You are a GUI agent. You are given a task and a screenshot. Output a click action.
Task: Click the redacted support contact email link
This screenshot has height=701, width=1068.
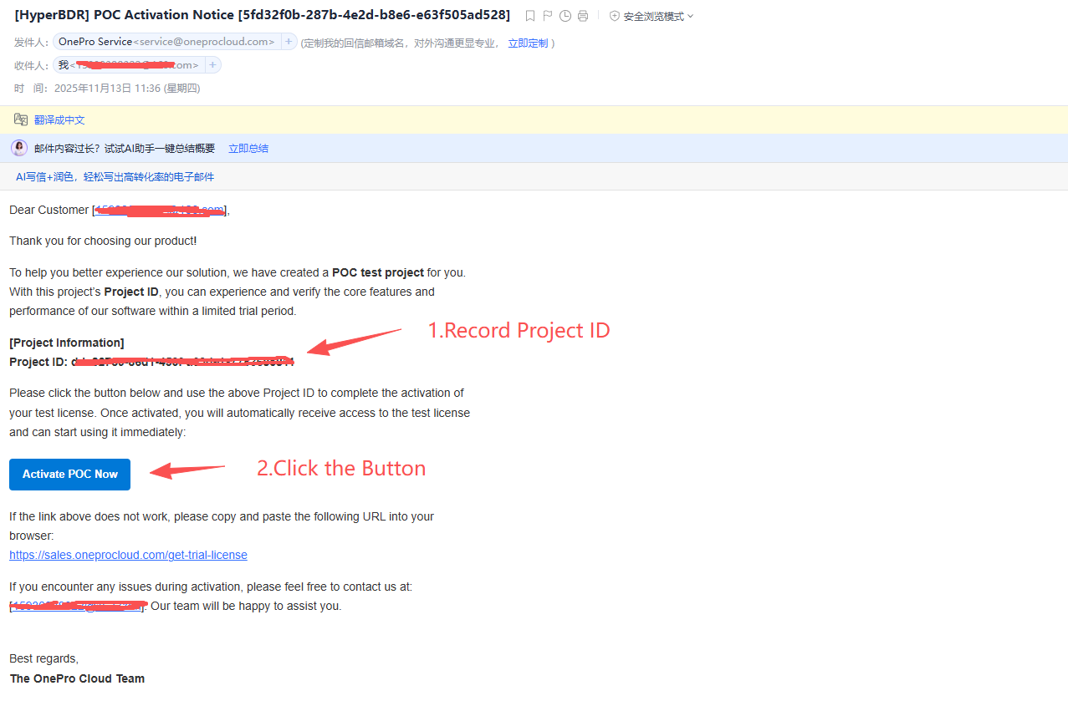[77, 606]
